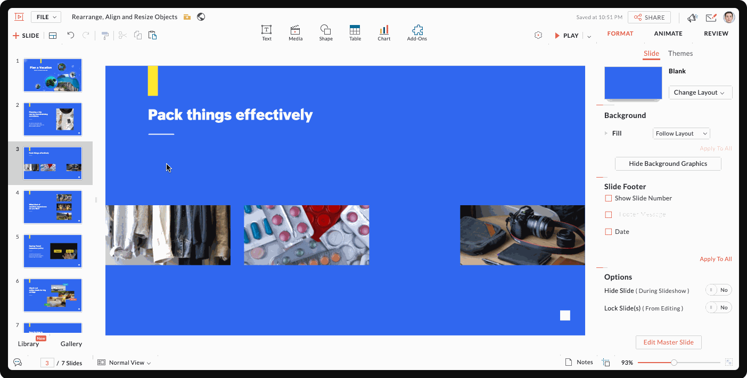Adjust the zoom slider handle
The height and width of the screenshot is (378, 747).
point(674,363)
